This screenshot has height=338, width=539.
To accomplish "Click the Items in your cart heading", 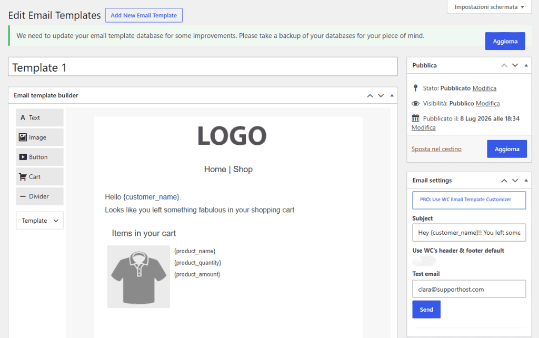I will [144, 233].
